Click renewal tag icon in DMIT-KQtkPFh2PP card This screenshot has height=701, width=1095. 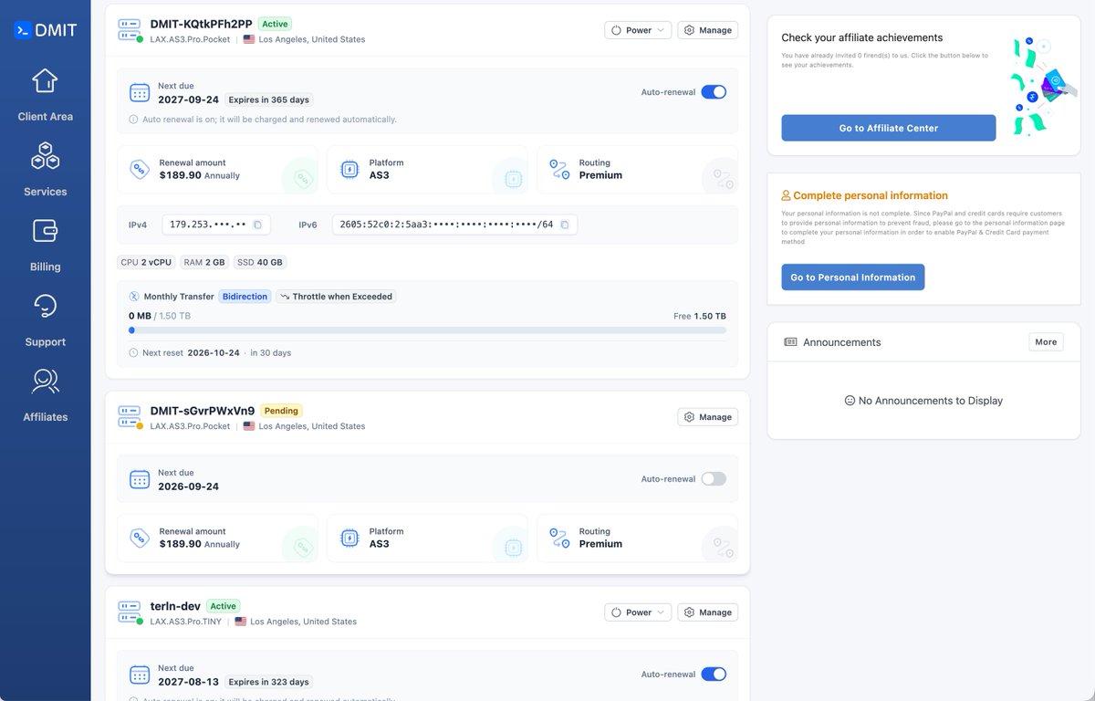pos(140,169)
